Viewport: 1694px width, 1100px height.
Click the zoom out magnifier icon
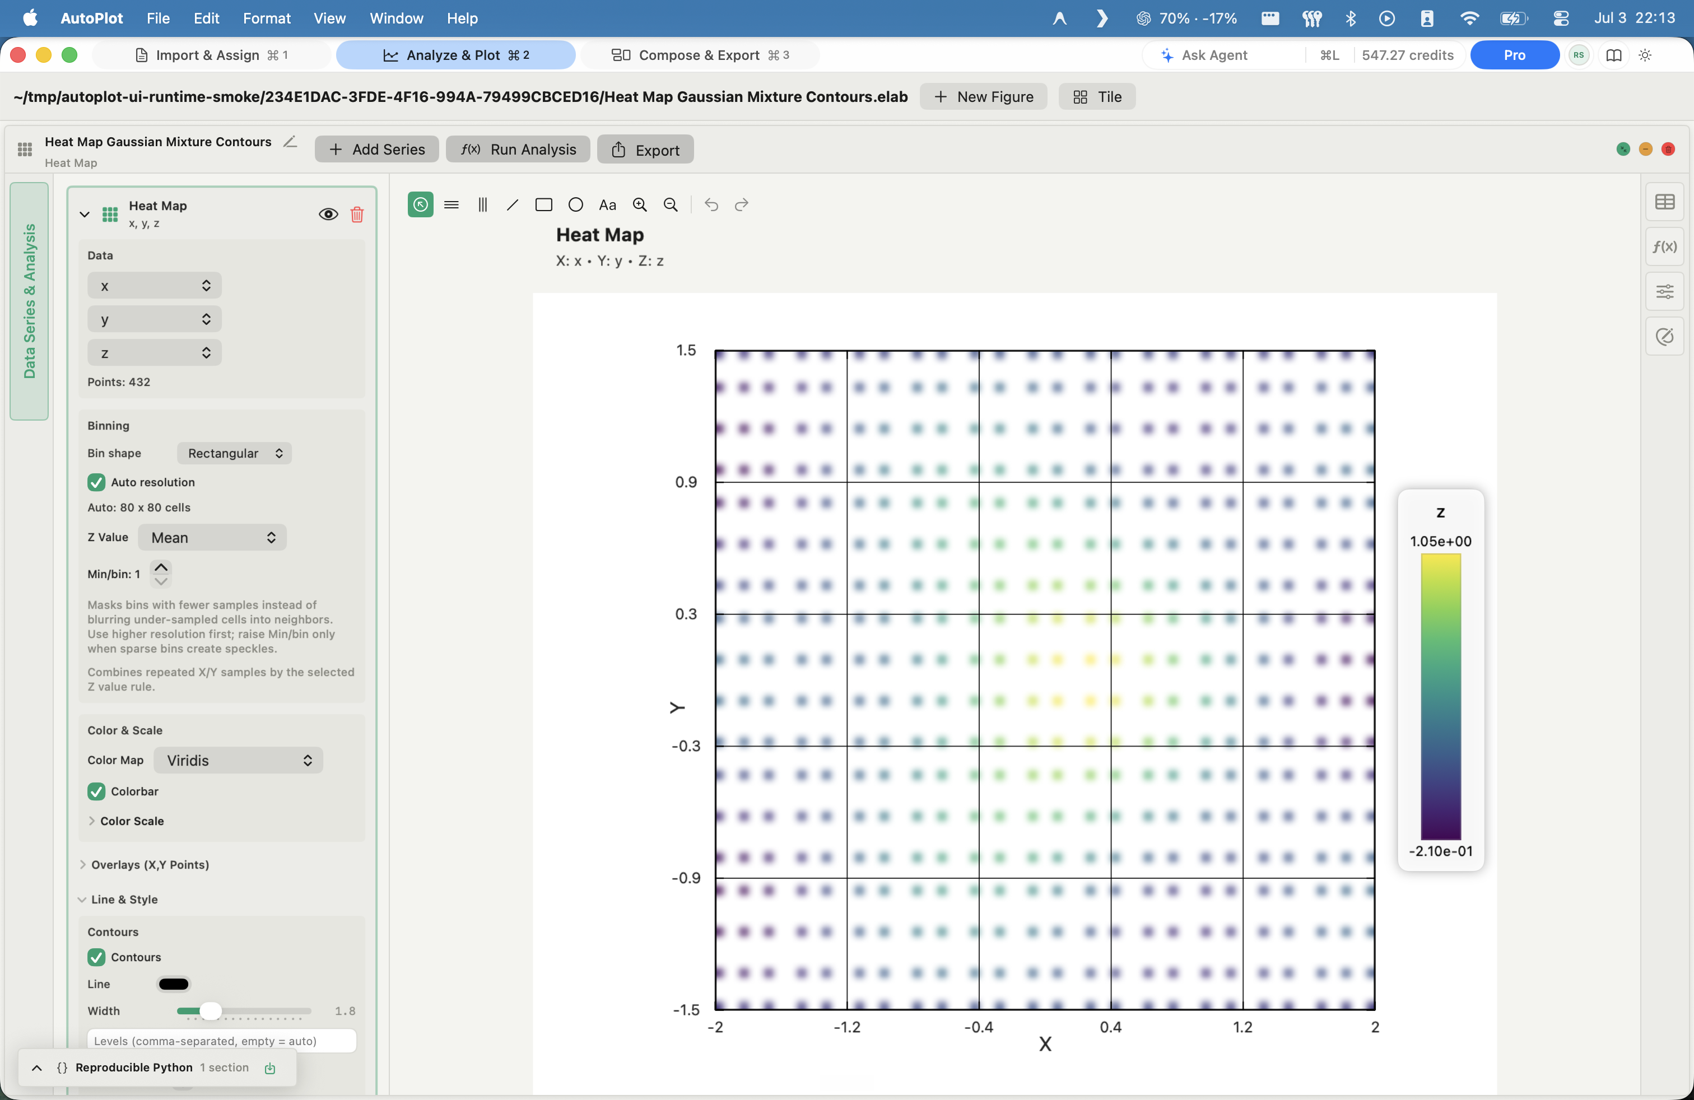point(671,205)
